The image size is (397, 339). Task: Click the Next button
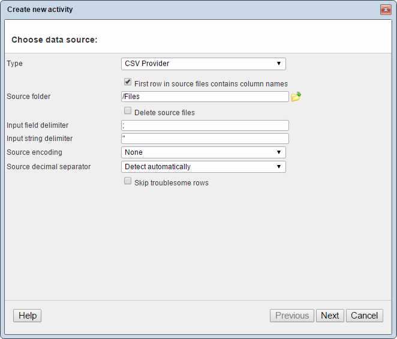pyautogui.click(x=330, y=316)
